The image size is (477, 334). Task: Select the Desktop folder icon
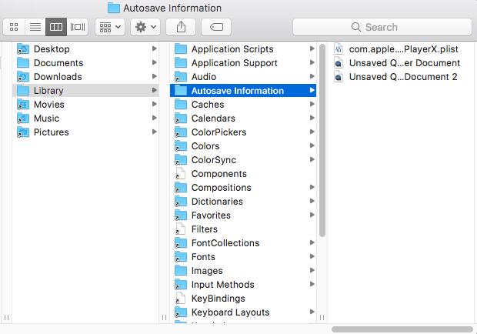tap(23, 49)
